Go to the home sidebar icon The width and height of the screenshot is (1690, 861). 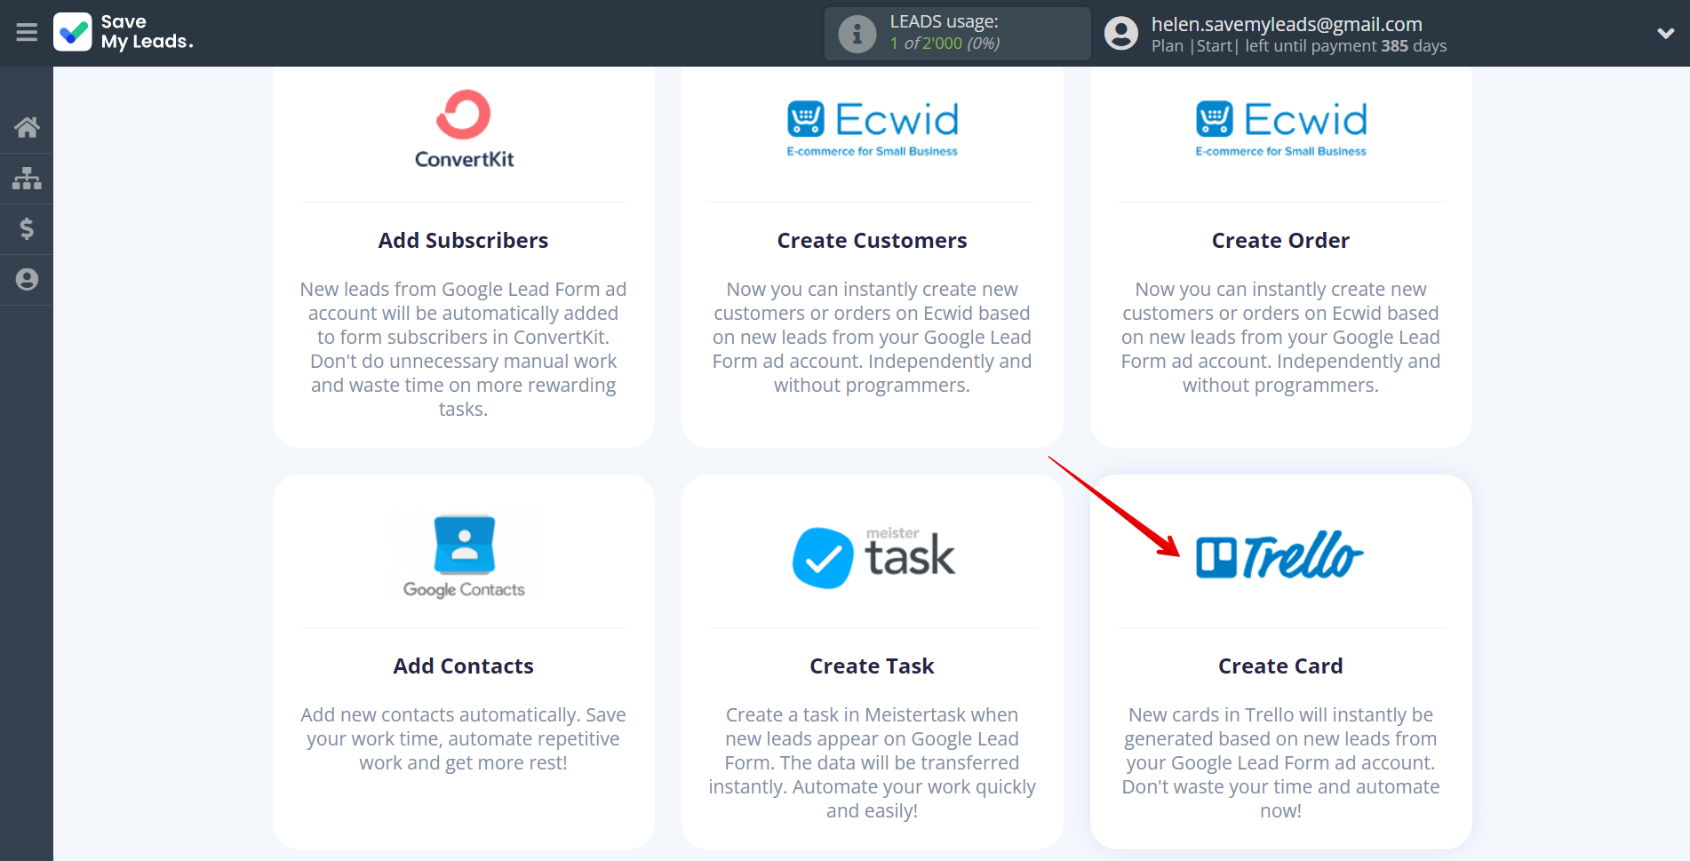tap(27, 128)
